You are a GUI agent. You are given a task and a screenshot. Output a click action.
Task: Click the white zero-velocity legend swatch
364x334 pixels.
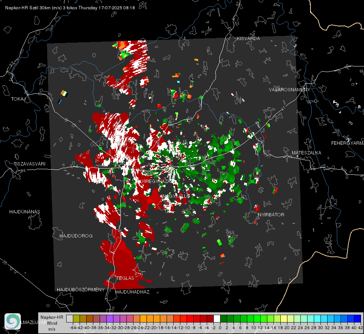[x=217, y=319]
